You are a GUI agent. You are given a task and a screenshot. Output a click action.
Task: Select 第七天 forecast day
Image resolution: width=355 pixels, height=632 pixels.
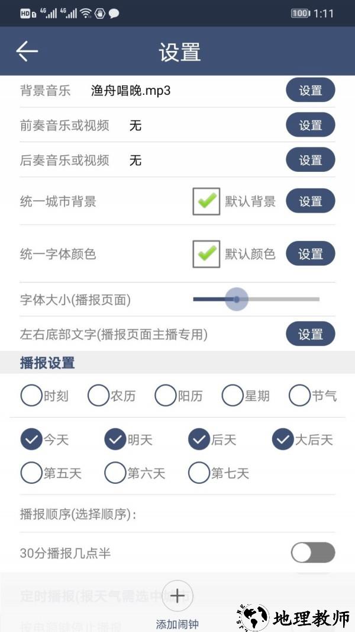(x=199, y=473)
